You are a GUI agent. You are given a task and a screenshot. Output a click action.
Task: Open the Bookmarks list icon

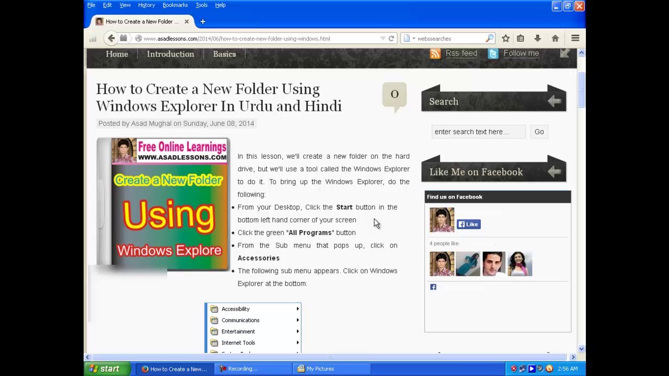[521, 38]
